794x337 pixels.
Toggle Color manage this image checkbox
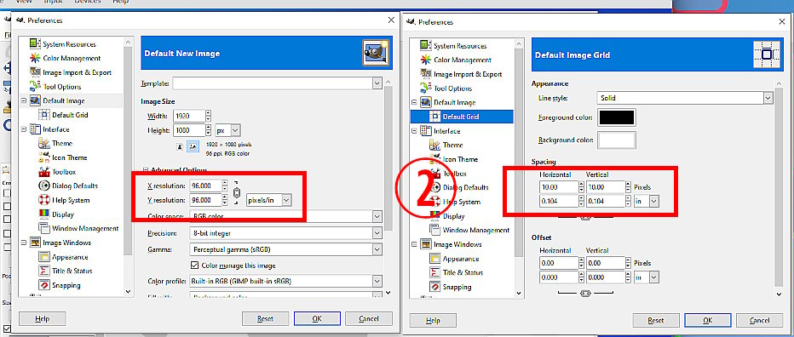coord(194,266)
